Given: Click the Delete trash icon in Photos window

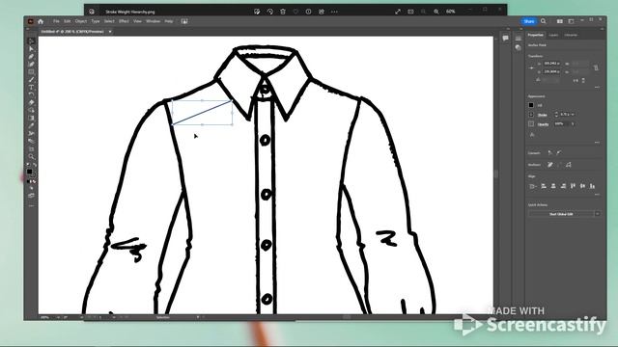Looking at the screenshot, I should pos(283,12).
